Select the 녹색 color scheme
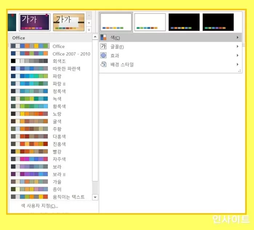 51,98
